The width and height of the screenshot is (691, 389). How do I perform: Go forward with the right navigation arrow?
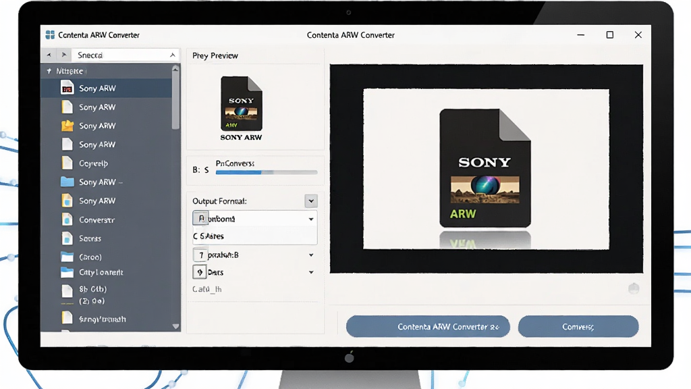coord(64,55)
